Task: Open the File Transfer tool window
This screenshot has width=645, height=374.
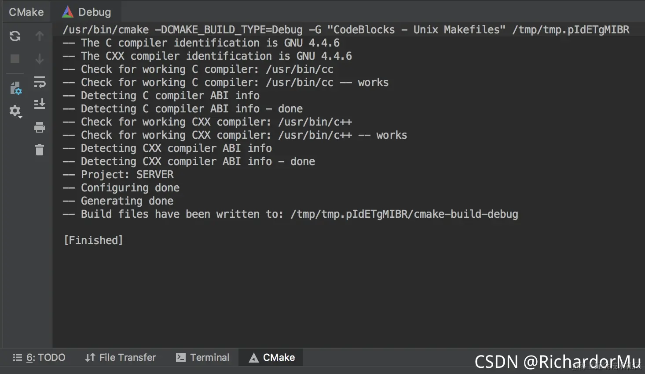Action: click(x=121, y=357)
